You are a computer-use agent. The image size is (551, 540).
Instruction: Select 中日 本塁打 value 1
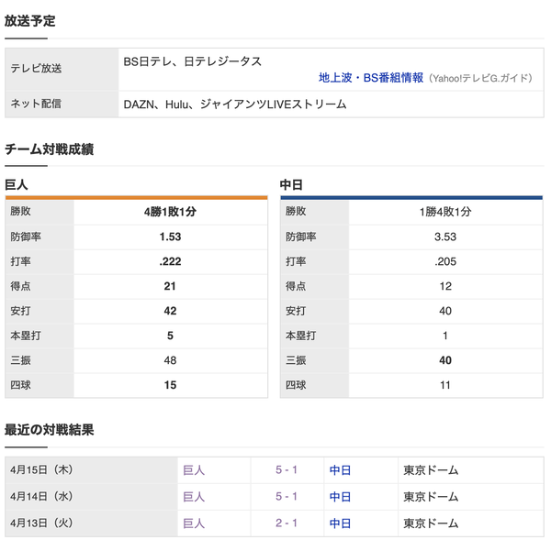coord(445,336)
